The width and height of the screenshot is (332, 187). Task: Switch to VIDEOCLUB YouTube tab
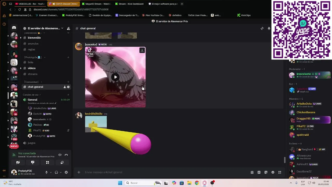[30, 4]
